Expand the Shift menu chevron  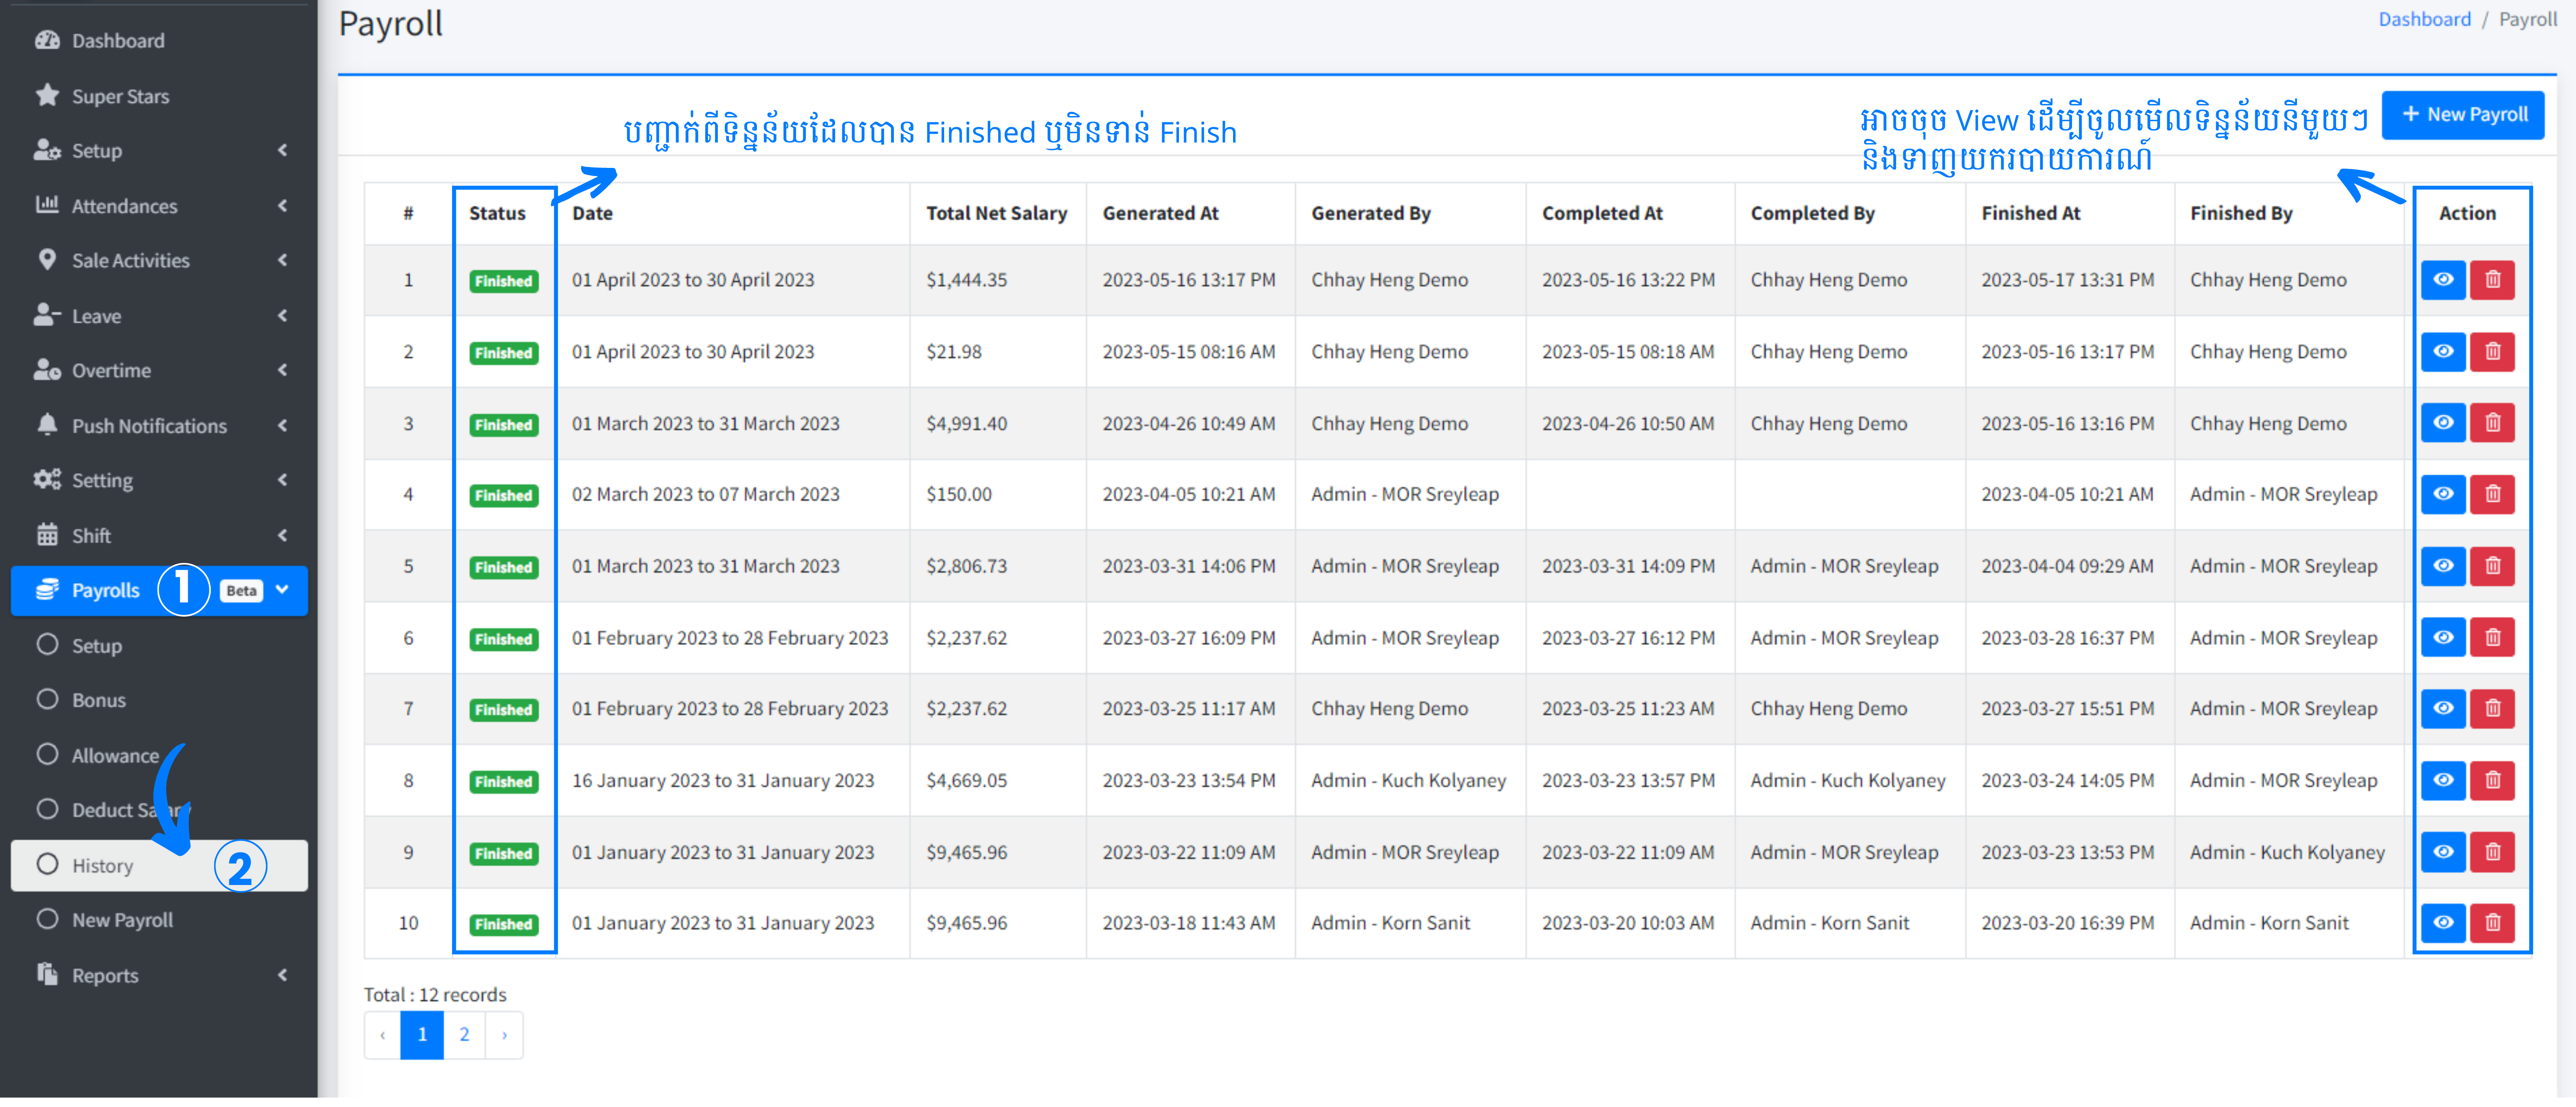[283, 536]
